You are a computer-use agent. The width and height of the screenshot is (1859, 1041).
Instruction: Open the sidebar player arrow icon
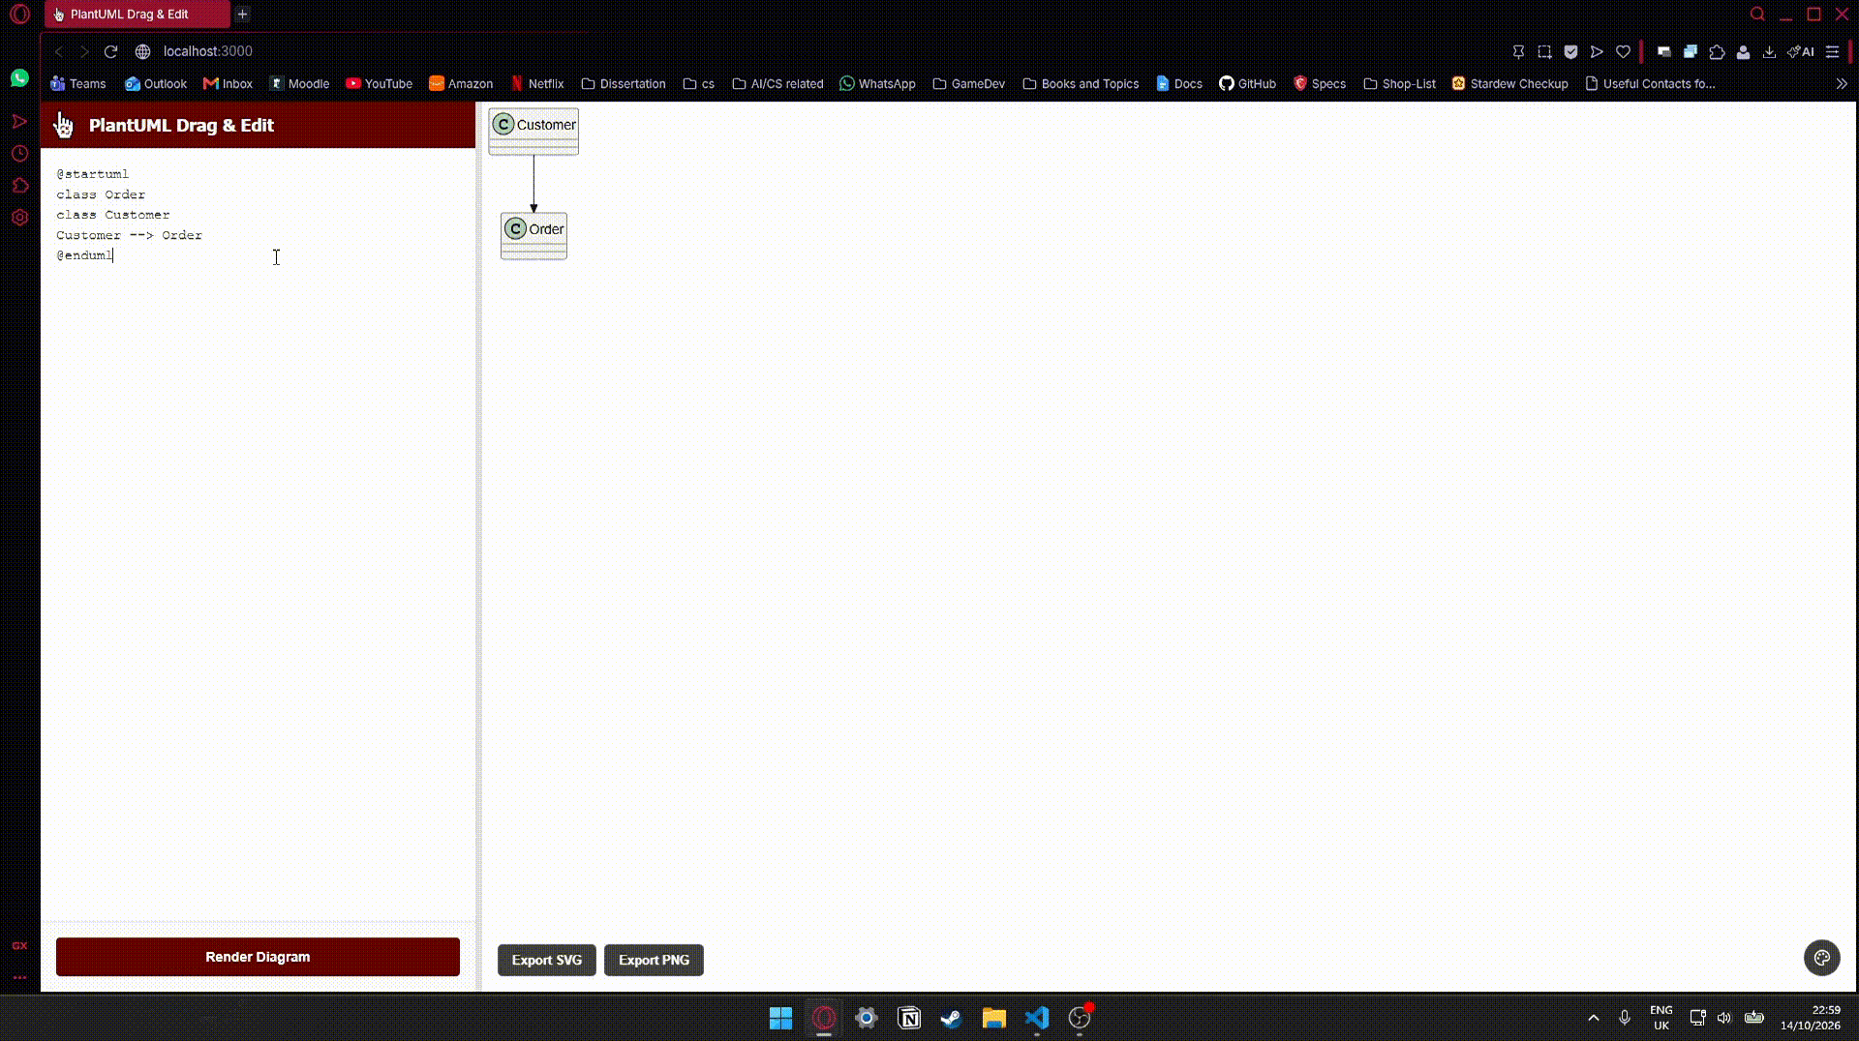click(x=19, y=121)
